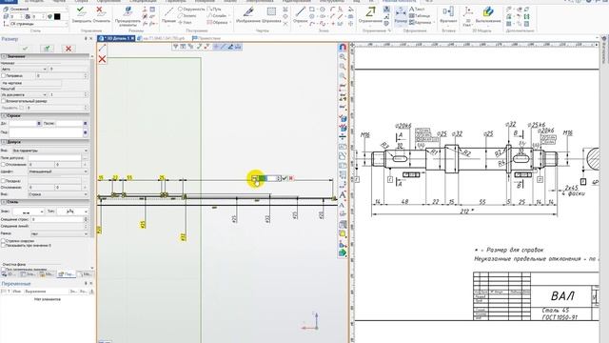The image size is (609, 343).
Task: Confirm the dimension with the panel's green checkmark
Action: point(26,49)
